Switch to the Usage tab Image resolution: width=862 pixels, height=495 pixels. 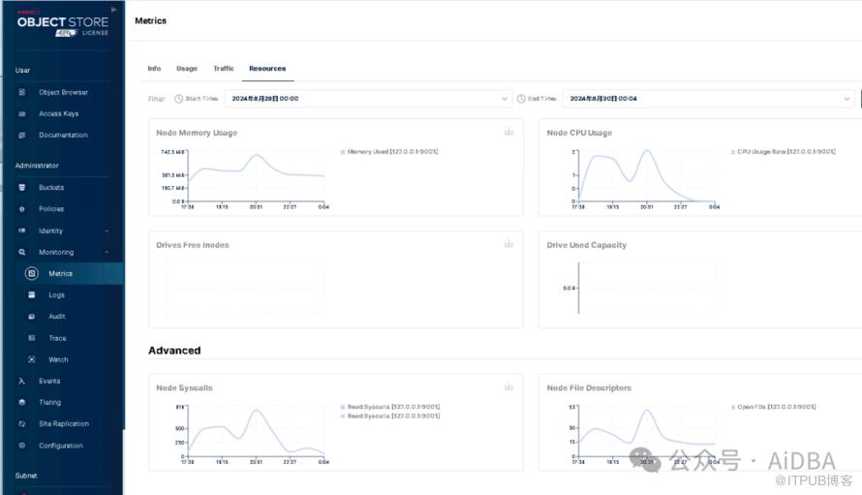click(x=187, y=69)
